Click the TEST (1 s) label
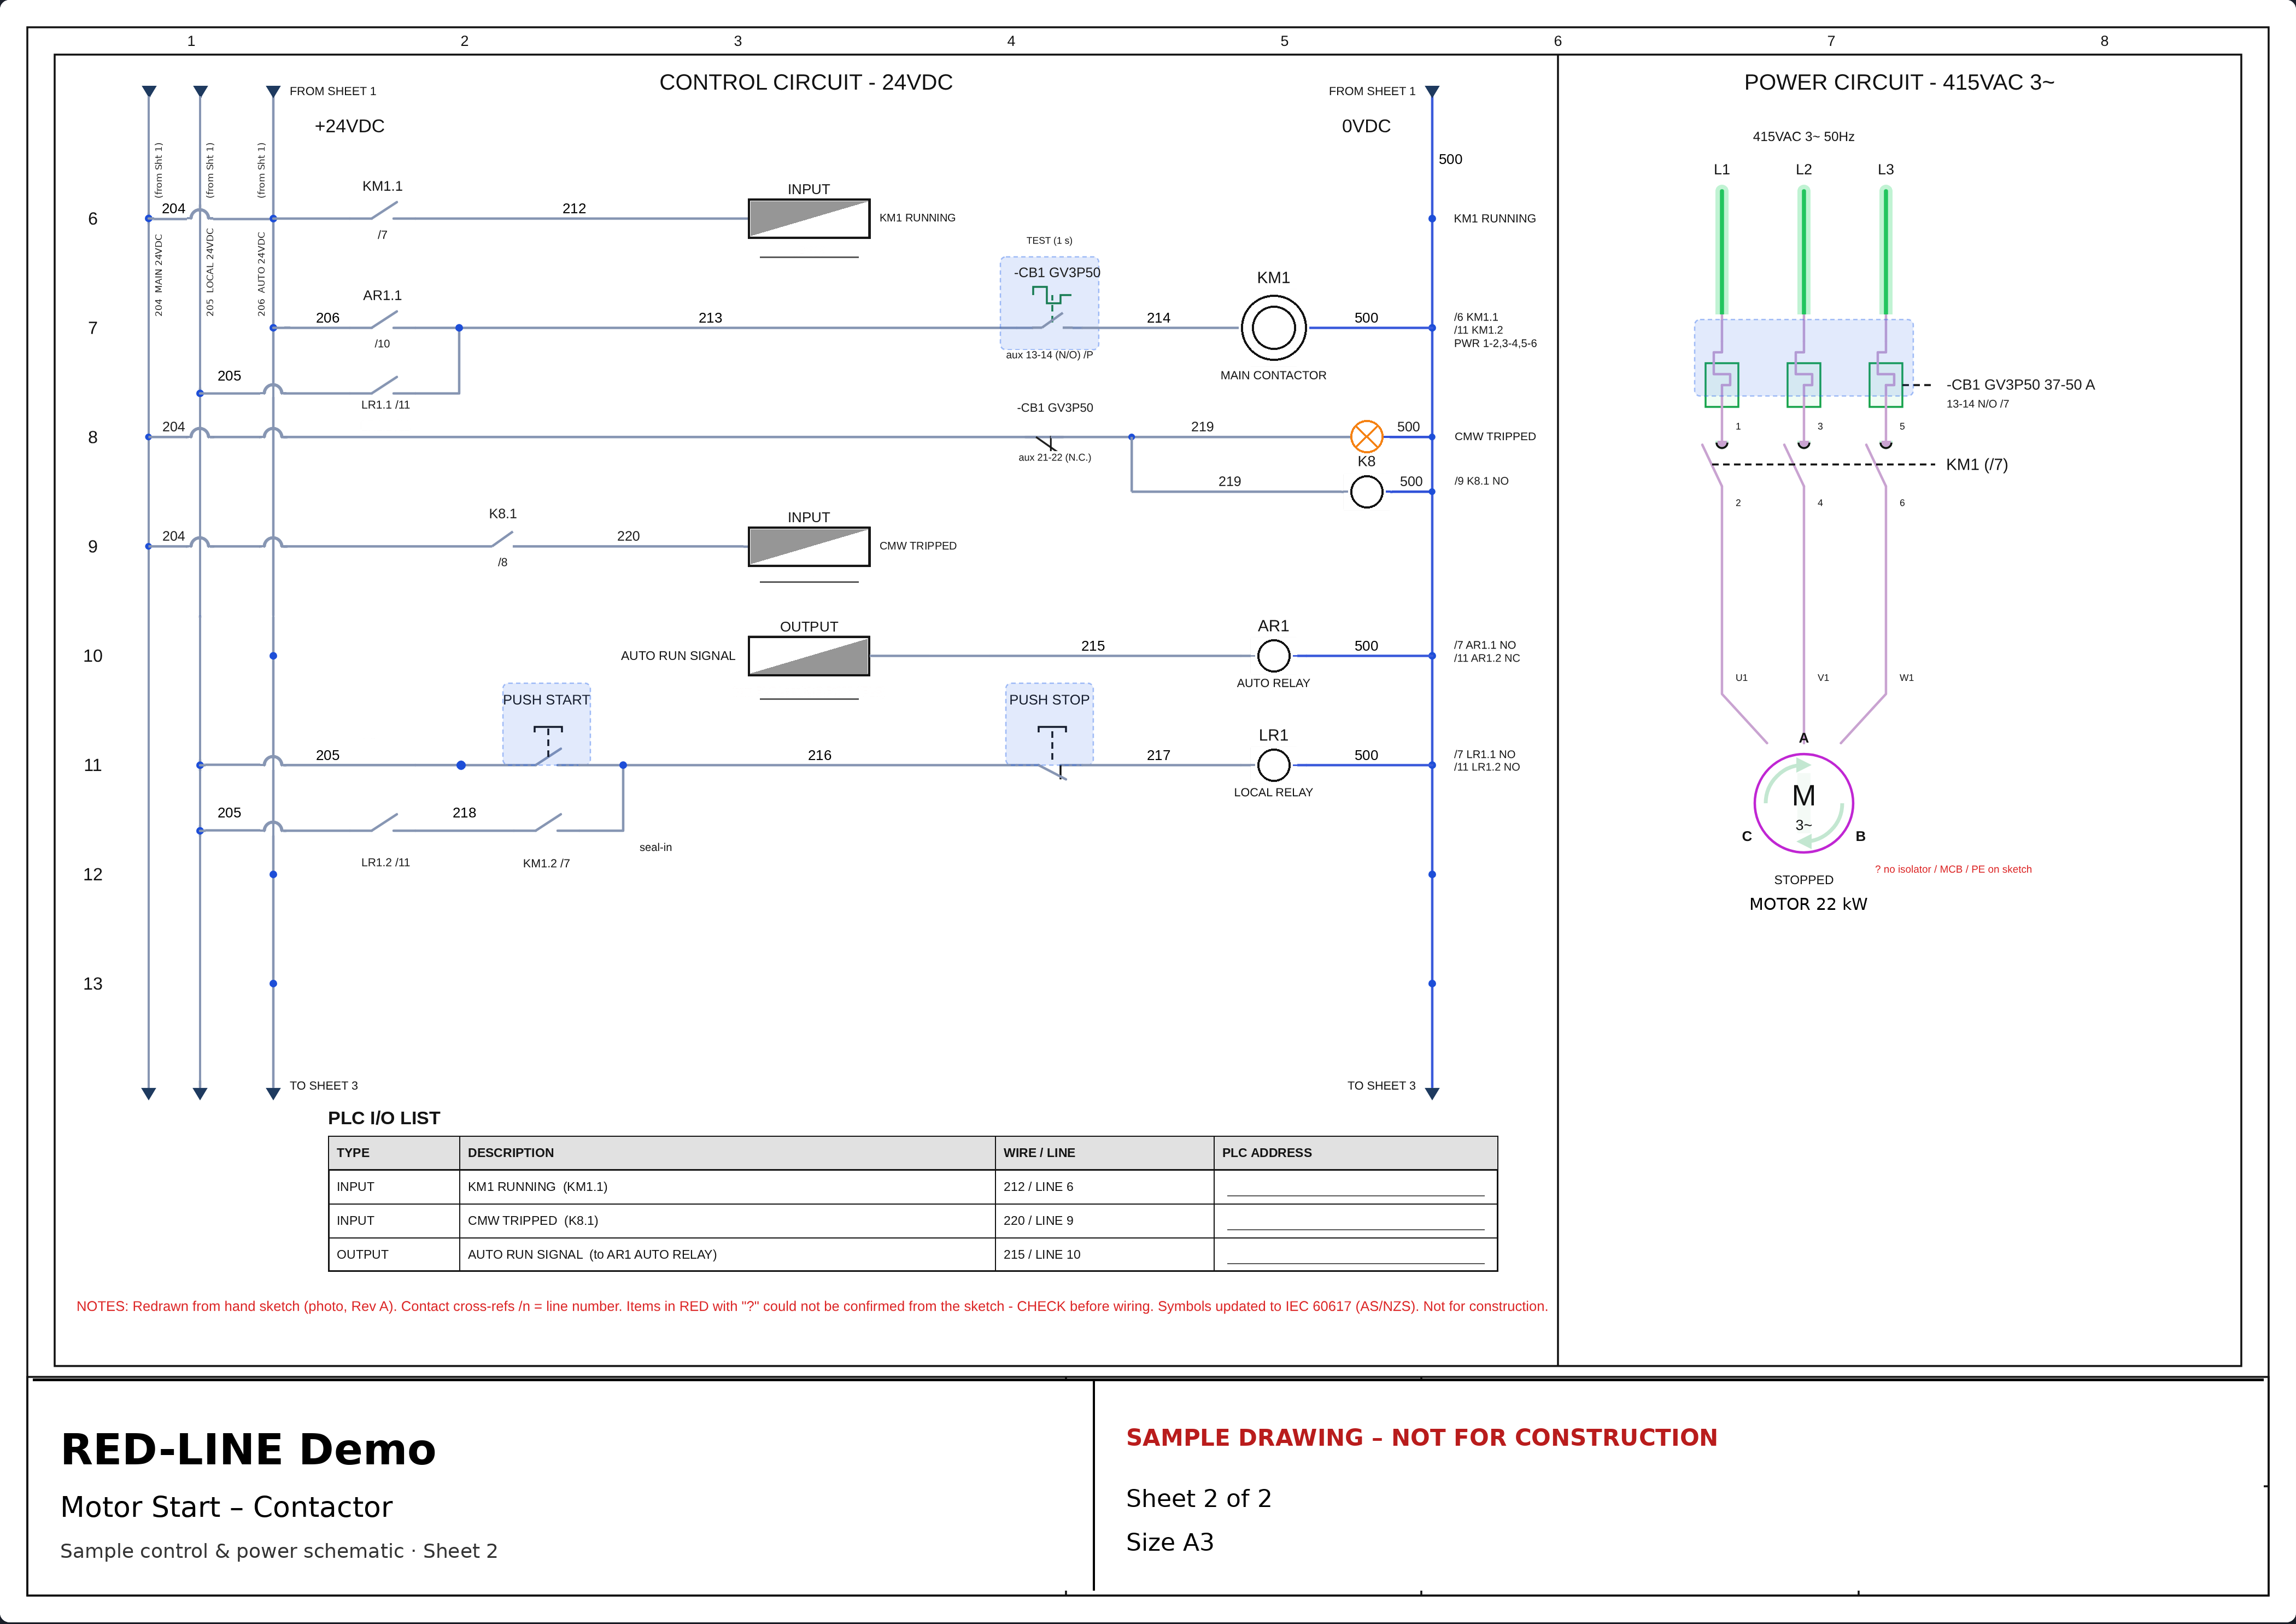The width and height of the screenshot is (2296, 1624). [1049, 241]
